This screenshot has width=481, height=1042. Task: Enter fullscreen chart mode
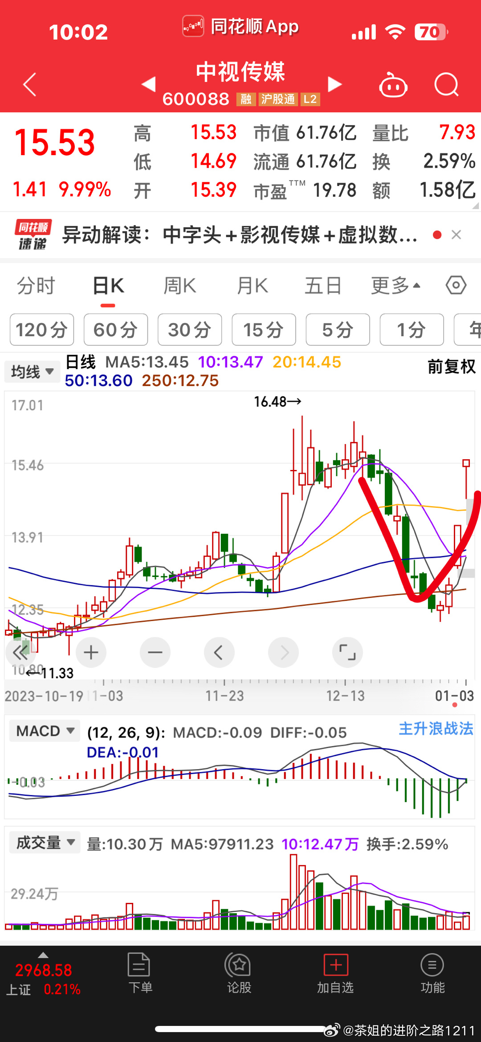point(347,652)
